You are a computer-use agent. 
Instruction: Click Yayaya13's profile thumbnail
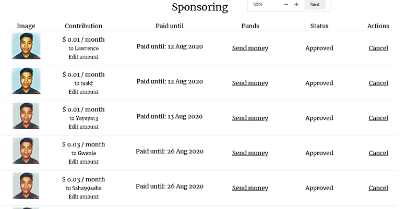coord(26,116)
